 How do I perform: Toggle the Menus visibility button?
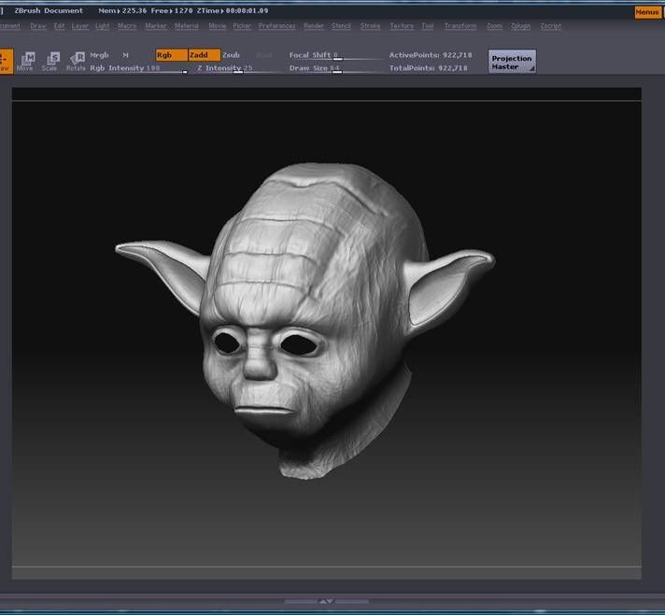[x=647, y=12]
